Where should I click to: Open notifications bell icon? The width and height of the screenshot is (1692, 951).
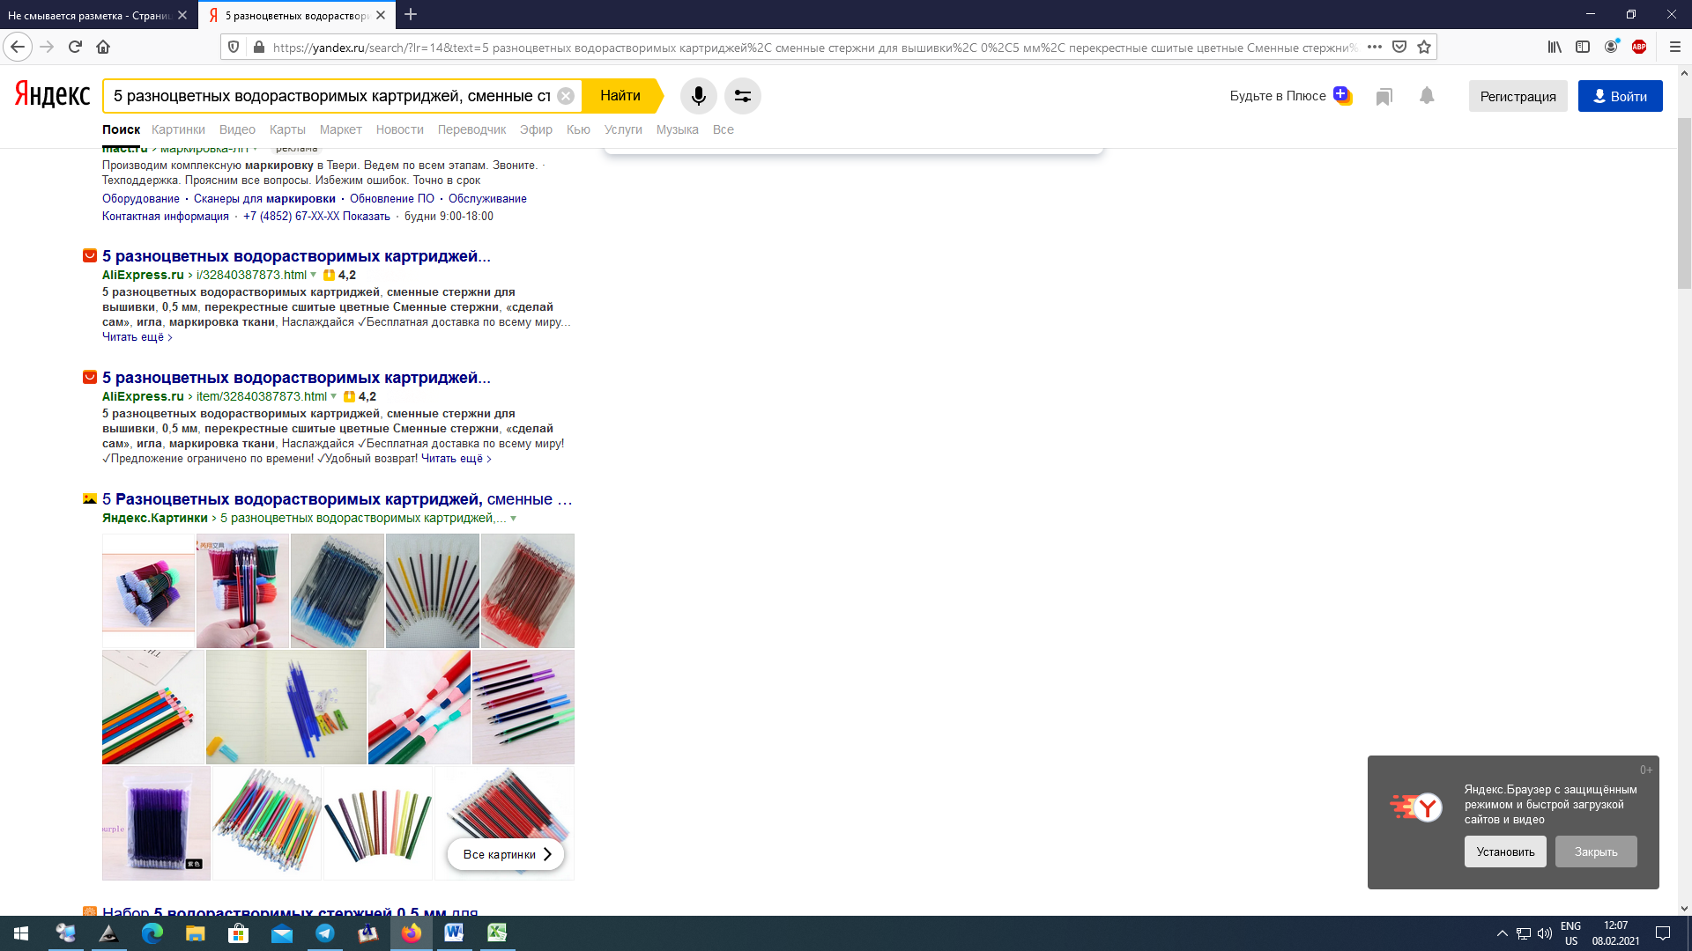[x=1427, y=96]
